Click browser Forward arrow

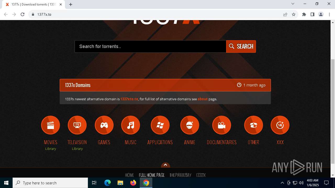point(14,14)
